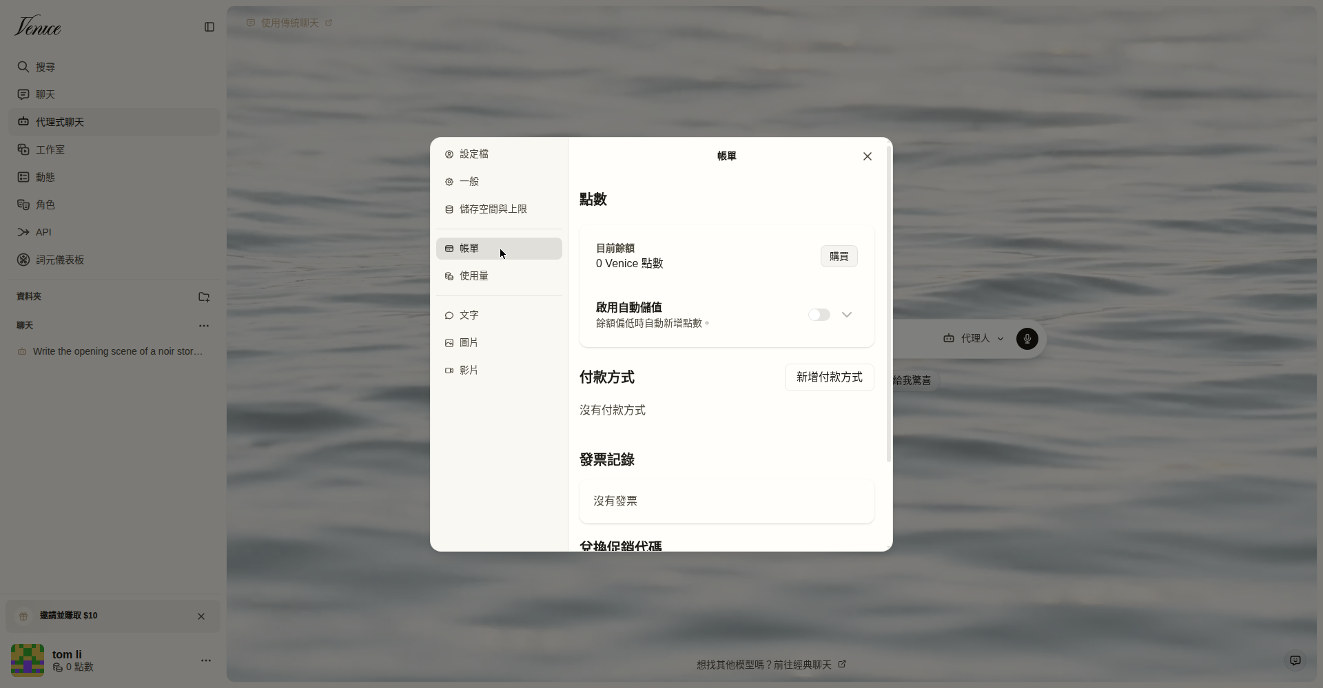
Task: Open 想找其他模型嗎？前往經典聊天 link
Action: coord(771,665)
